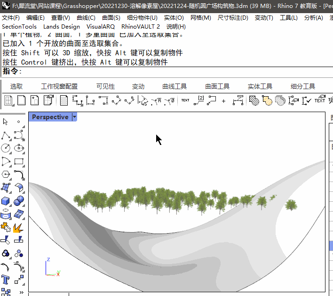Click the Box solid tool
The height and width of the screenshot is (296, 333).
(x=6, y=201)
